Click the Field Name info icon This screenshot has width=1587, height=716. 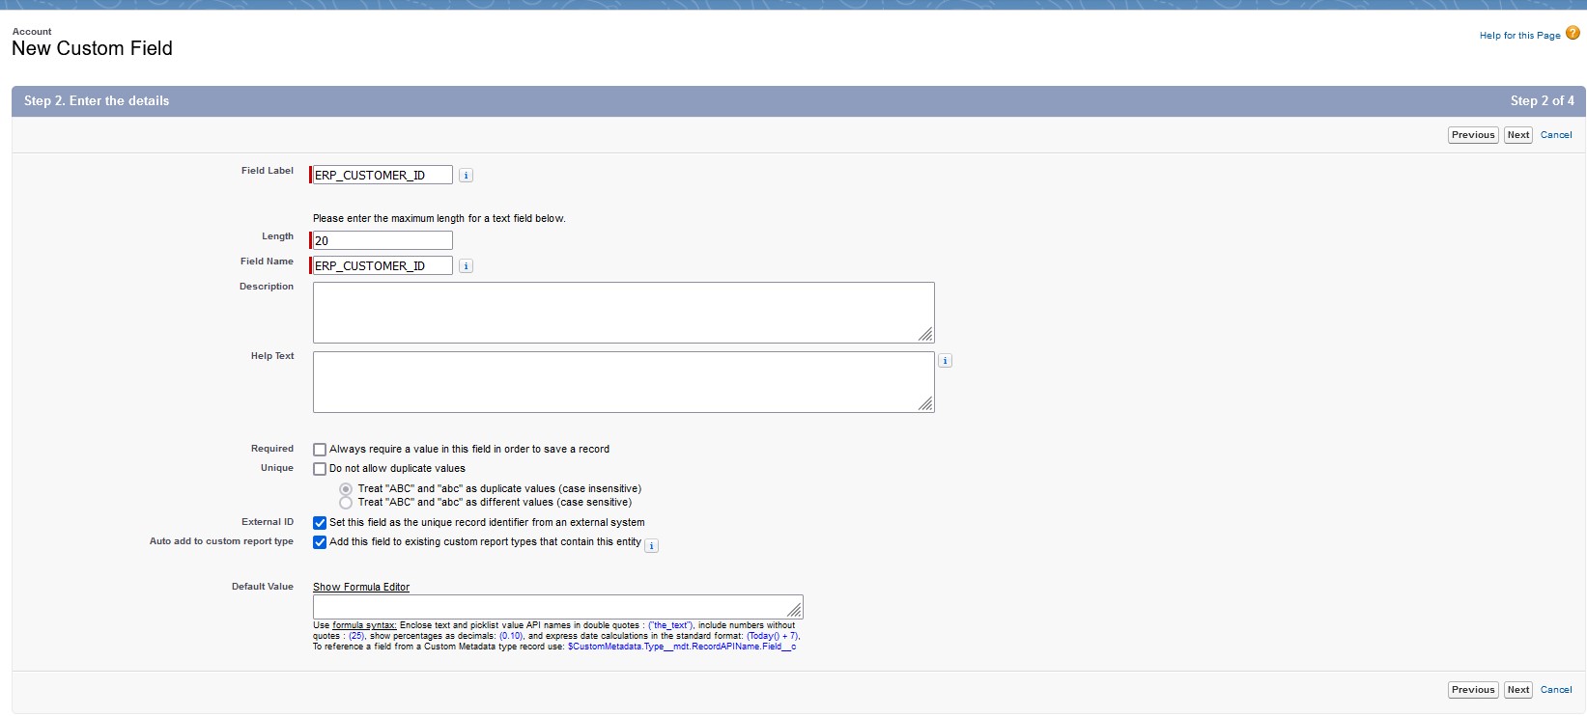tap(466, 266)
